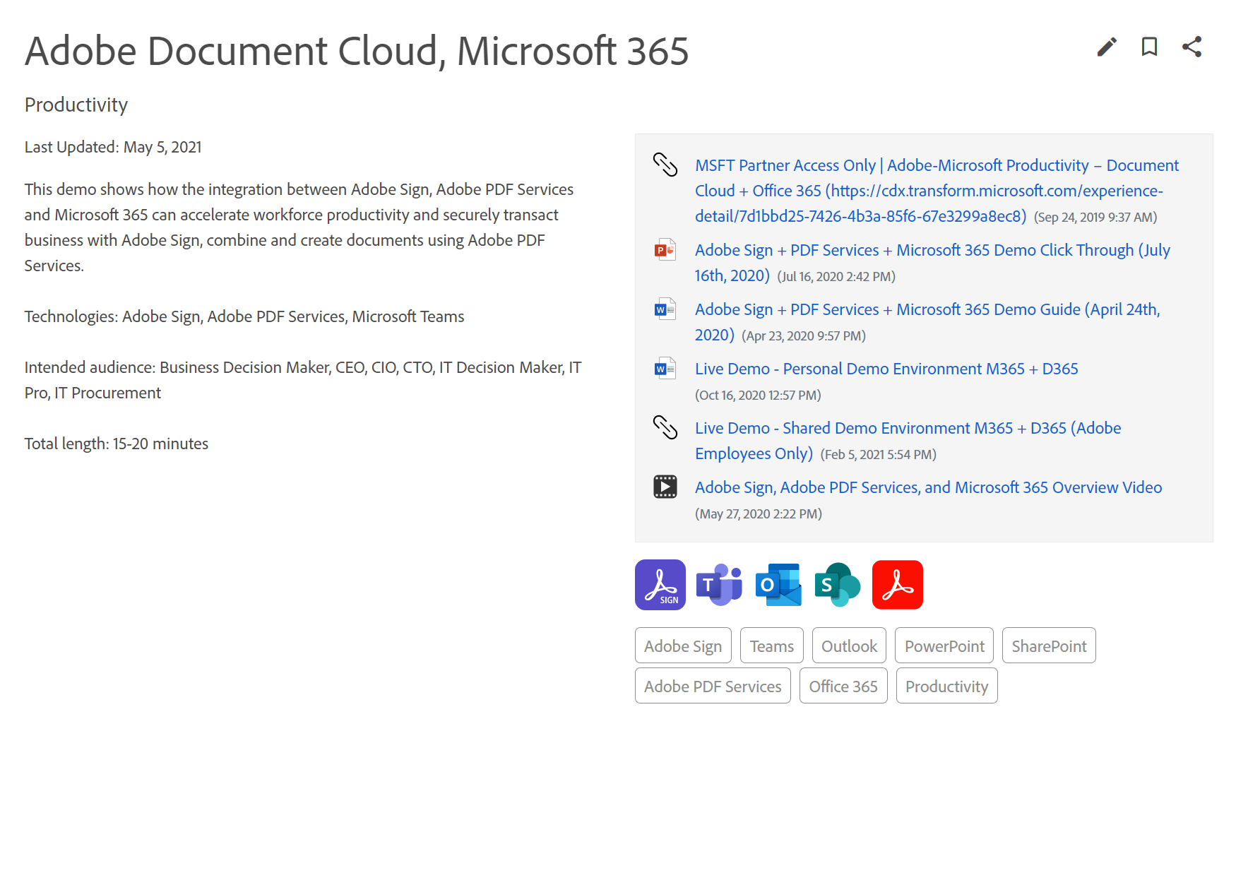The image size is (1236, 873).
Task: Click the Apr 23, 2020 9:57 PM timestamp
Action: 804,336
